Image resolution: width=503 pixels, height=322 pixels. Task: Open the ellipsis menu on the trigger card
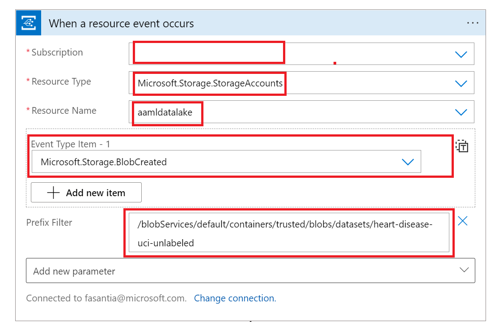473,23
